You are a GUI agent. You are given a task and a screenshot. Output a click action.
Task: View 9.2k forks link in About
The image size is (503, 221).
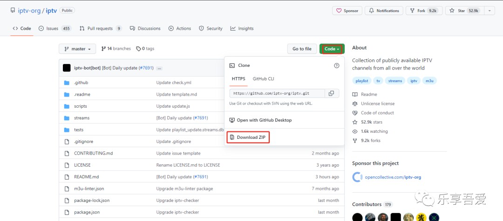[367, 141]
